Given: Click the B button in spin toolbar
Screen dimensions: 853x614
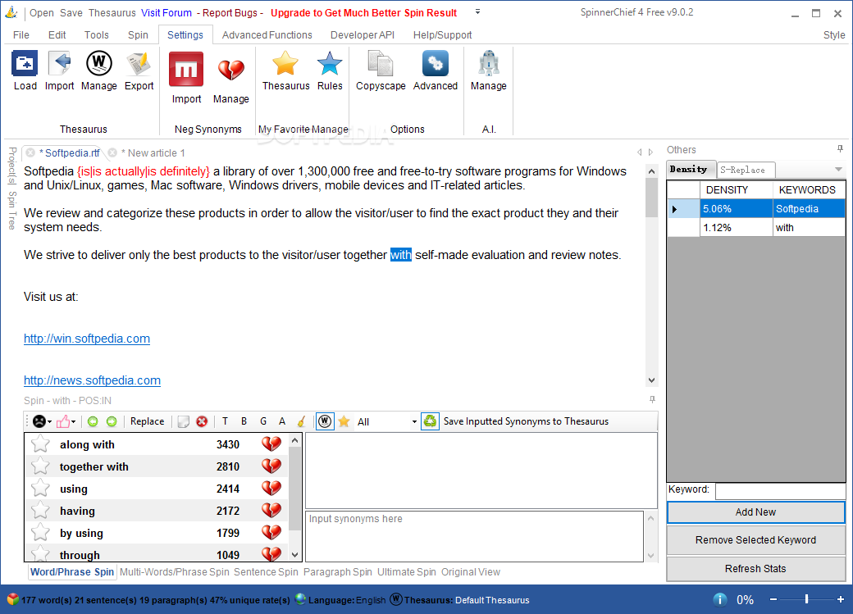Looking at the screenshot, I should click(x=244, y=421).
